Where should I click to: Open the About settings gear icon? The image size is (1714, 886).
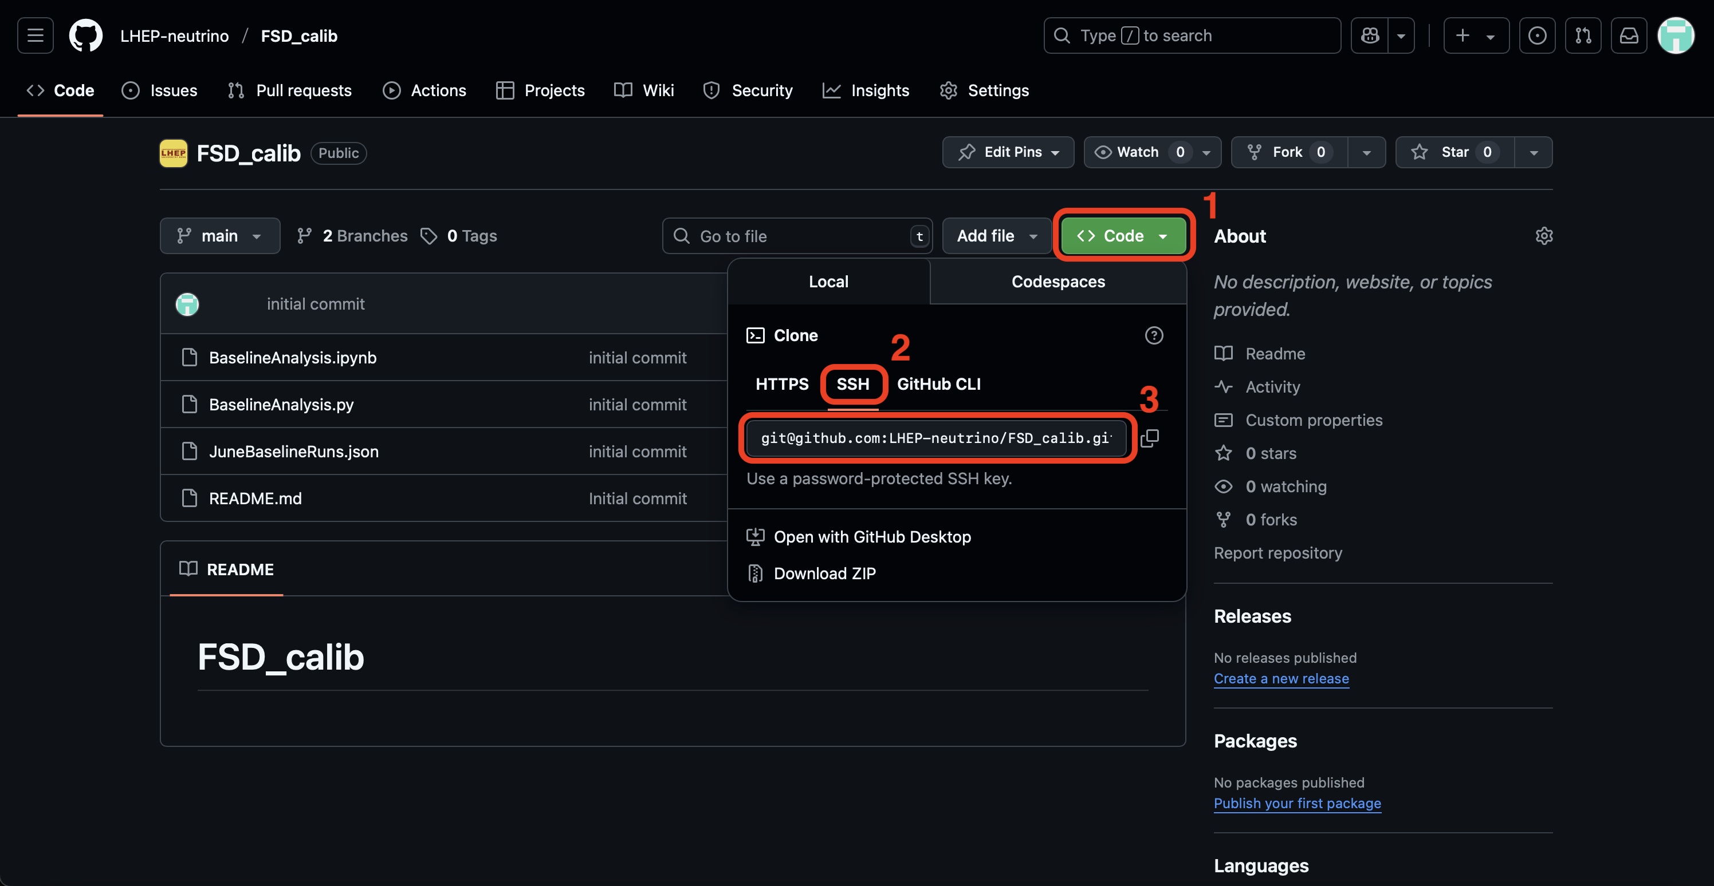coord(1544,236)
